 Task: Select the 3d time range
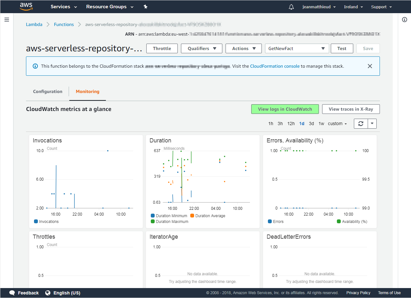click(x=311, y=123)
